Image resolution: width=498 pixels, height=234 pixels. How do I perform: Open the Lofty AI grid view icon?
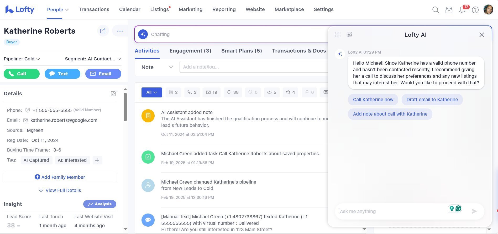(x=338, y=35)
